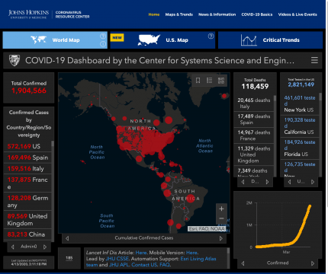Open the JHU APL link

[119, 265]
